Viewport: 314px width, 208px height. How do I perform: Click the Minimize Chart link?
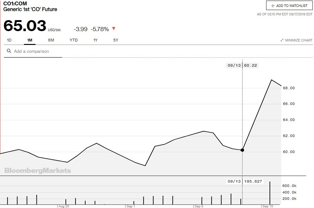[x=298, y=40]
